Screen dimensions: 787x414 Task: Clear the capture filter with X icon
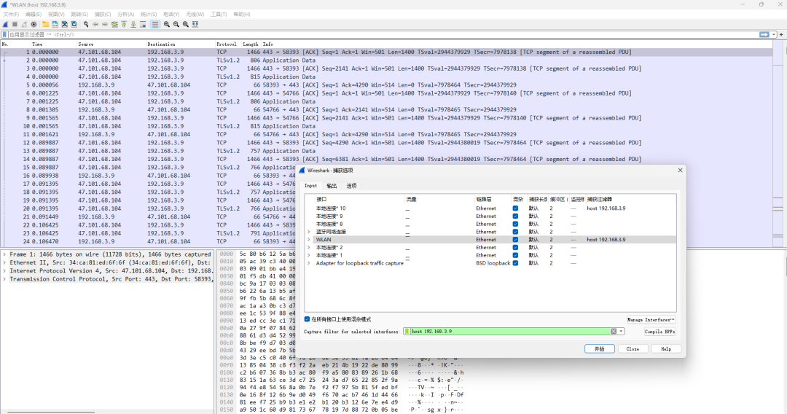614,331
